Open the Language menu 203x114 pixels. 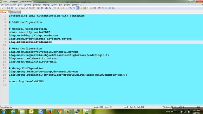(37, 5)
